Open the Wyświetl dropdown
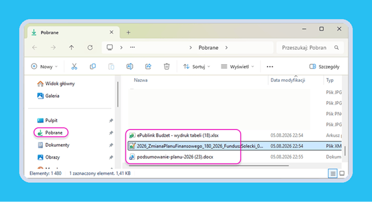This screenshot has width=372, height=202. click(x=237, y=67)
